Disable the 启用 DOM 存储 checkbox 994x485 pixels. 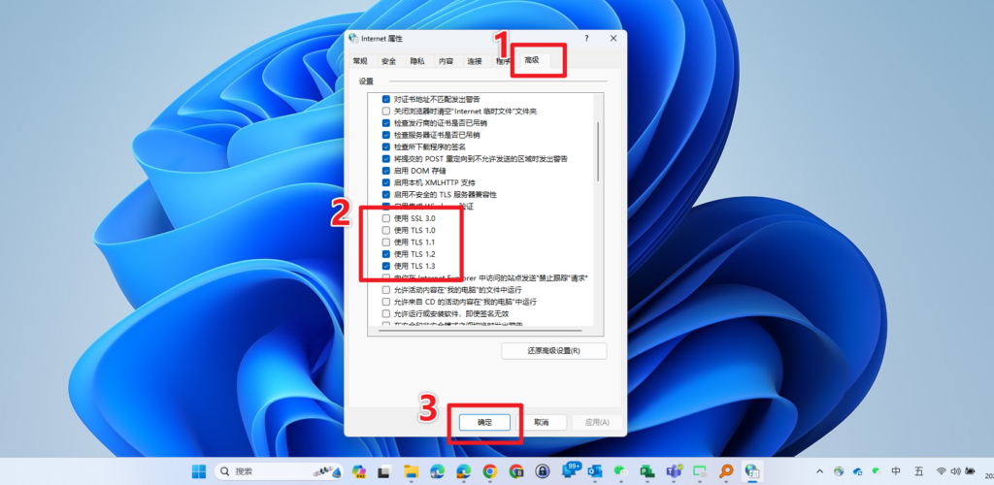(x=386, y=171)
